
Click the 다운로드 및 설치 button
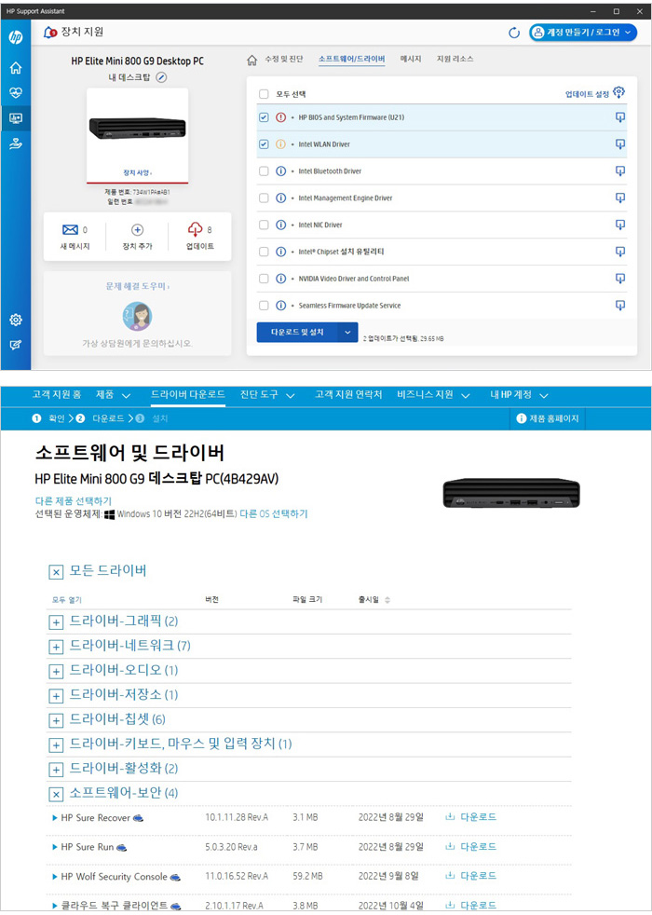pyautogui.click(x=297, y=332)
